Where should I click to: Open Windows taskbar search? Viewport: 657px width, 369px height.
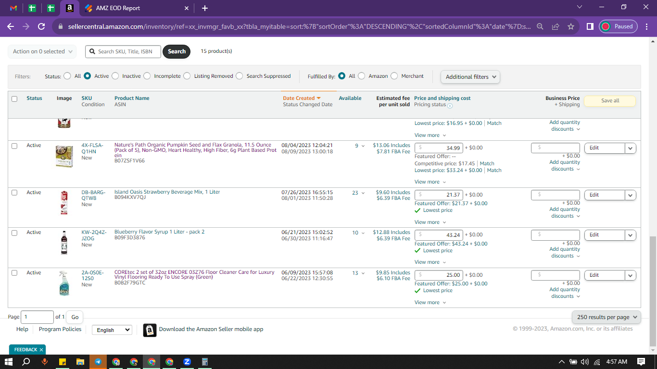[x=26, y=362]
